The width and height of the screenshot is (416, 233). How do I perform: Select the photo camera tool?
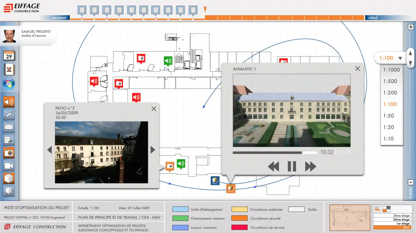pyautogui.click(x=9, y=153)
